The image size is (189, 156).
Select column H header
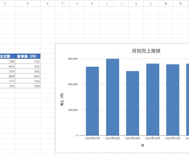click(x=92, y=3)
